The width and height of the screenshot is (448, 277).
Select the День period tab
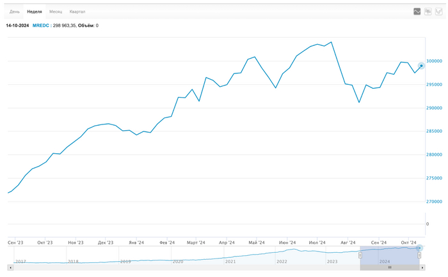(15, 11)
